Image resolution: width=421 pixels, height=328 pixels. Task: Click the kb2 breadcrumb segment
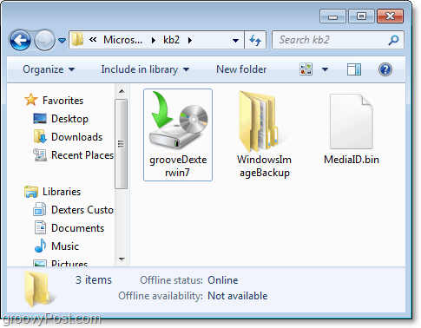(x=171, y=40)
